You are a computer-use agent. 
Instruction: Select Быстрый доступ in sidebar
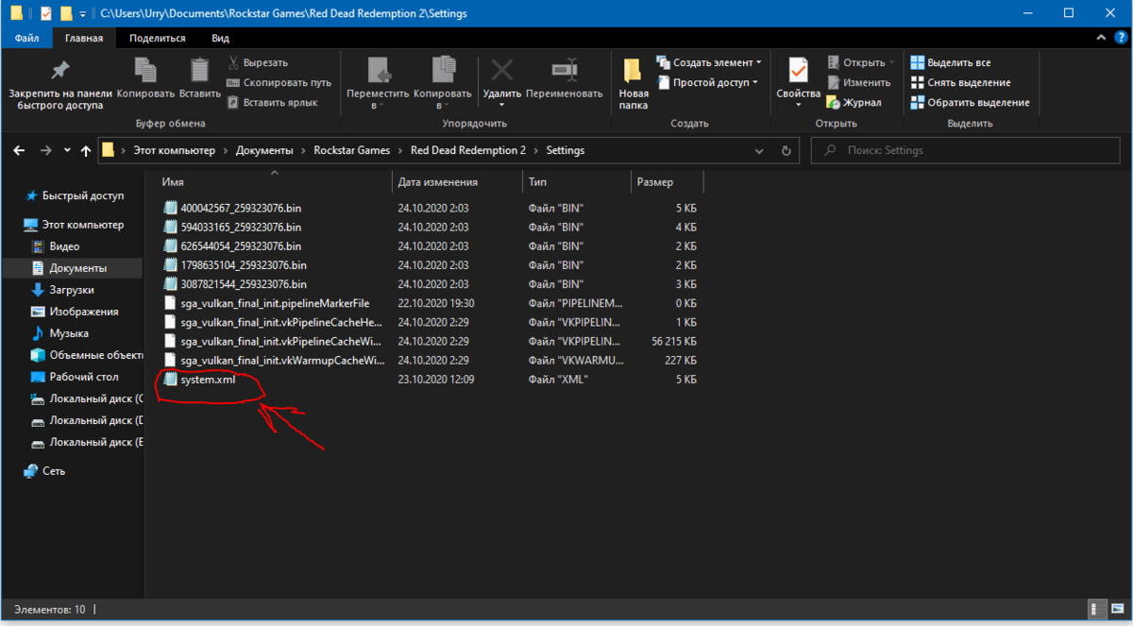(76, 195)
